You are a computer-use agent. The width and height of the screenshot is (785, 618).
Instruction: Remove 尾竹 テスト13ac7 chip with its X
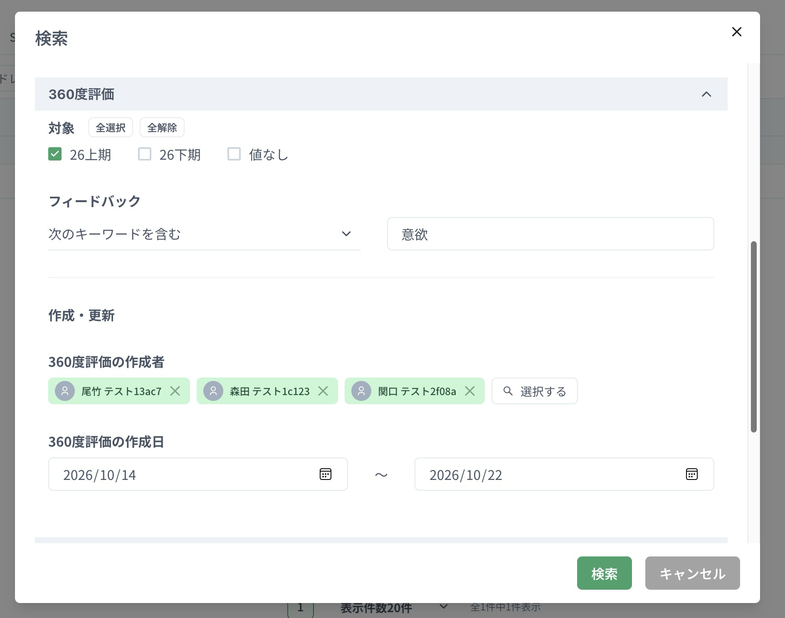(175, 391)
